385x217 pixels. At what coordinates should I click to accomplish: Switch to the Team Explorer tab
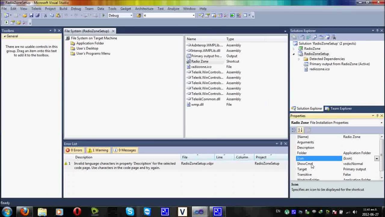(338, 108)
